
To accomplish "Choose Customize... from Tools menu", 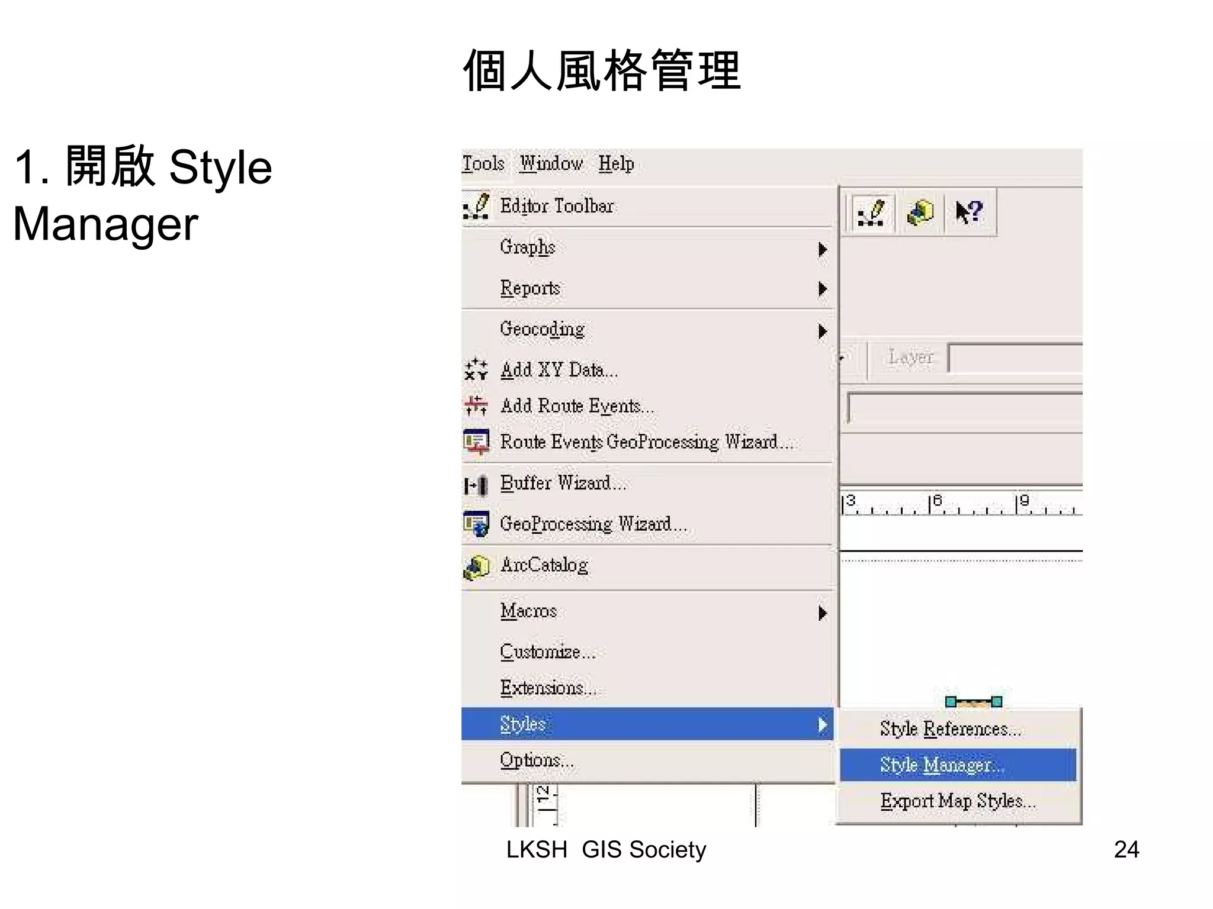I will pos(647,652).
